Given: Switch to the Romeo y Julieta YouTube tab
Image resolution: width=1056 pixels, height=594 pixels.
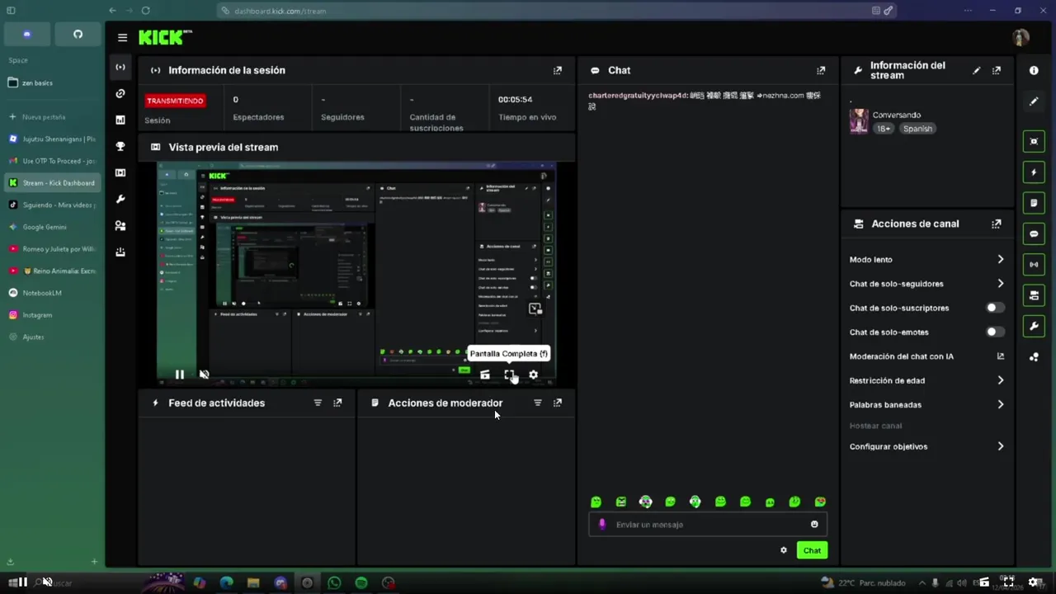Looking at the screenshot, I should (x=52, y=248).
